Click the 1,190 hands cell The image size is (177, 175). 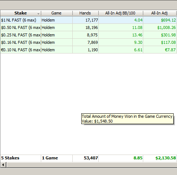[85, 50]
